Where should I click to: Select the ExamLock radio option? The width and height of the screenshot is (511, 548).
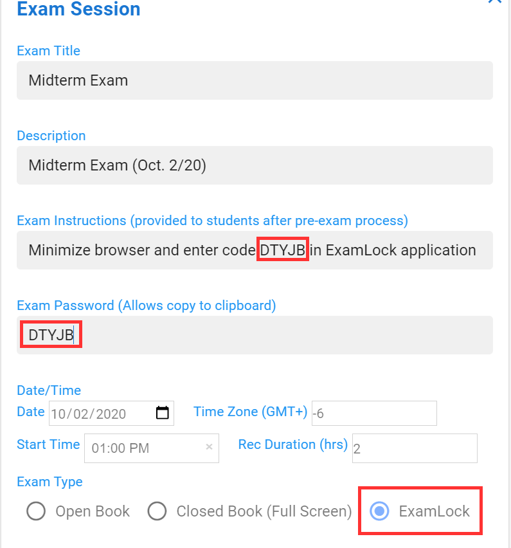coord(379,511)
